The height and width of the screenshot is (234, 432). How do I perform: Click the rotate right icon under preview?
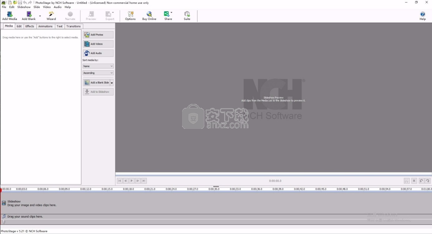point(428,181)
